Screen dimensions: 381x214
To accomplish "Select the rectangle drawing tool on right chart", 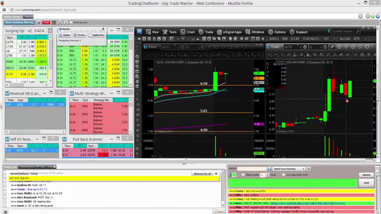I will coord(321,55).
